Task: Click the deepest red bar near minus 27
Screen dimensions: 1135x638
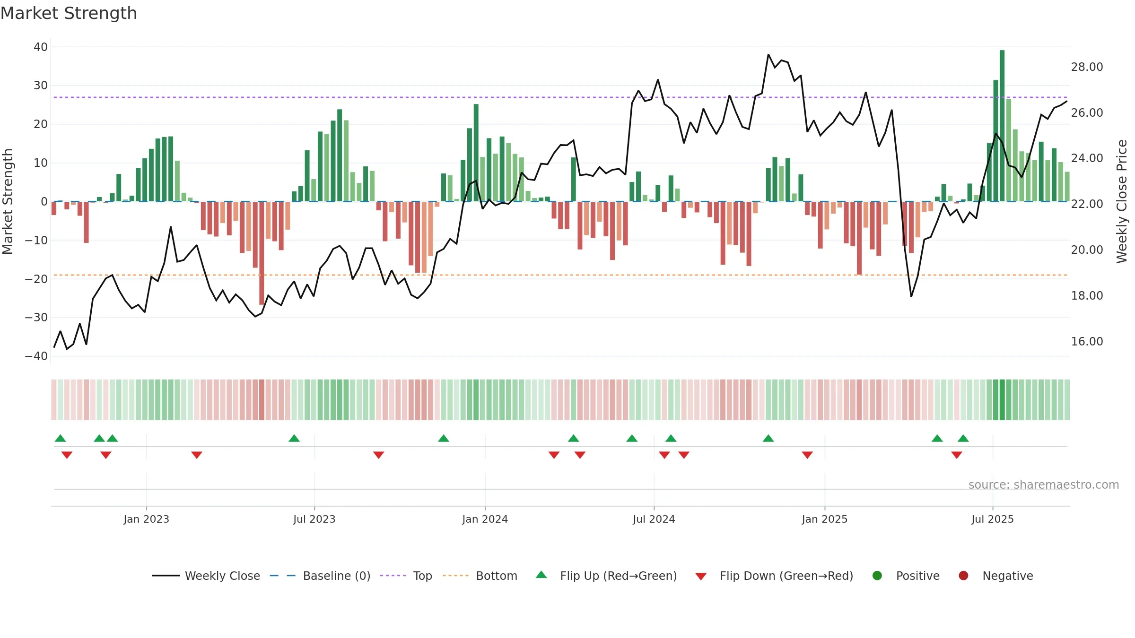Action: [262, 253]
